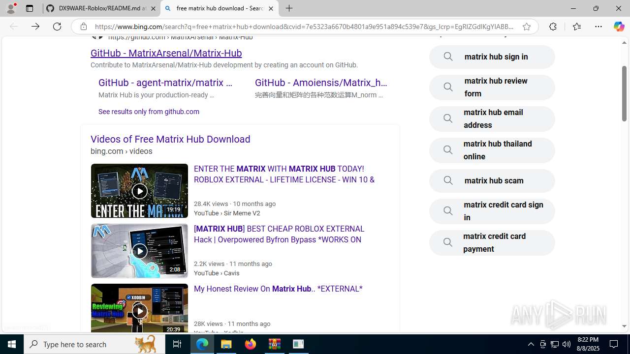Click the address bar URL field
630x354 pixels.
tap(304, 27)
